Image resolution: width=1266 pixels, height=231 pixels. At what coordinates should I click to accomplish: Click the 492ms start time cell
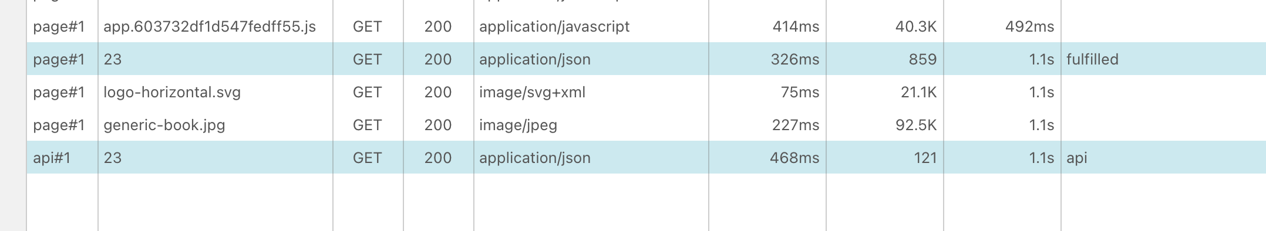pos(1029,26)
